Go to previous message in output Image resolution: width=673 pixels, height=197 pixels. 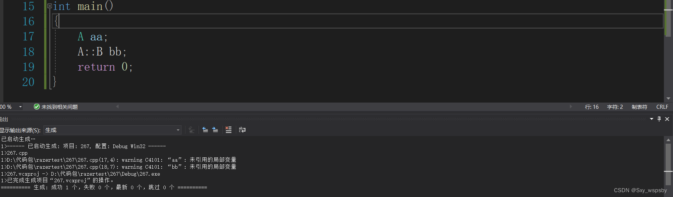[205, 130]
